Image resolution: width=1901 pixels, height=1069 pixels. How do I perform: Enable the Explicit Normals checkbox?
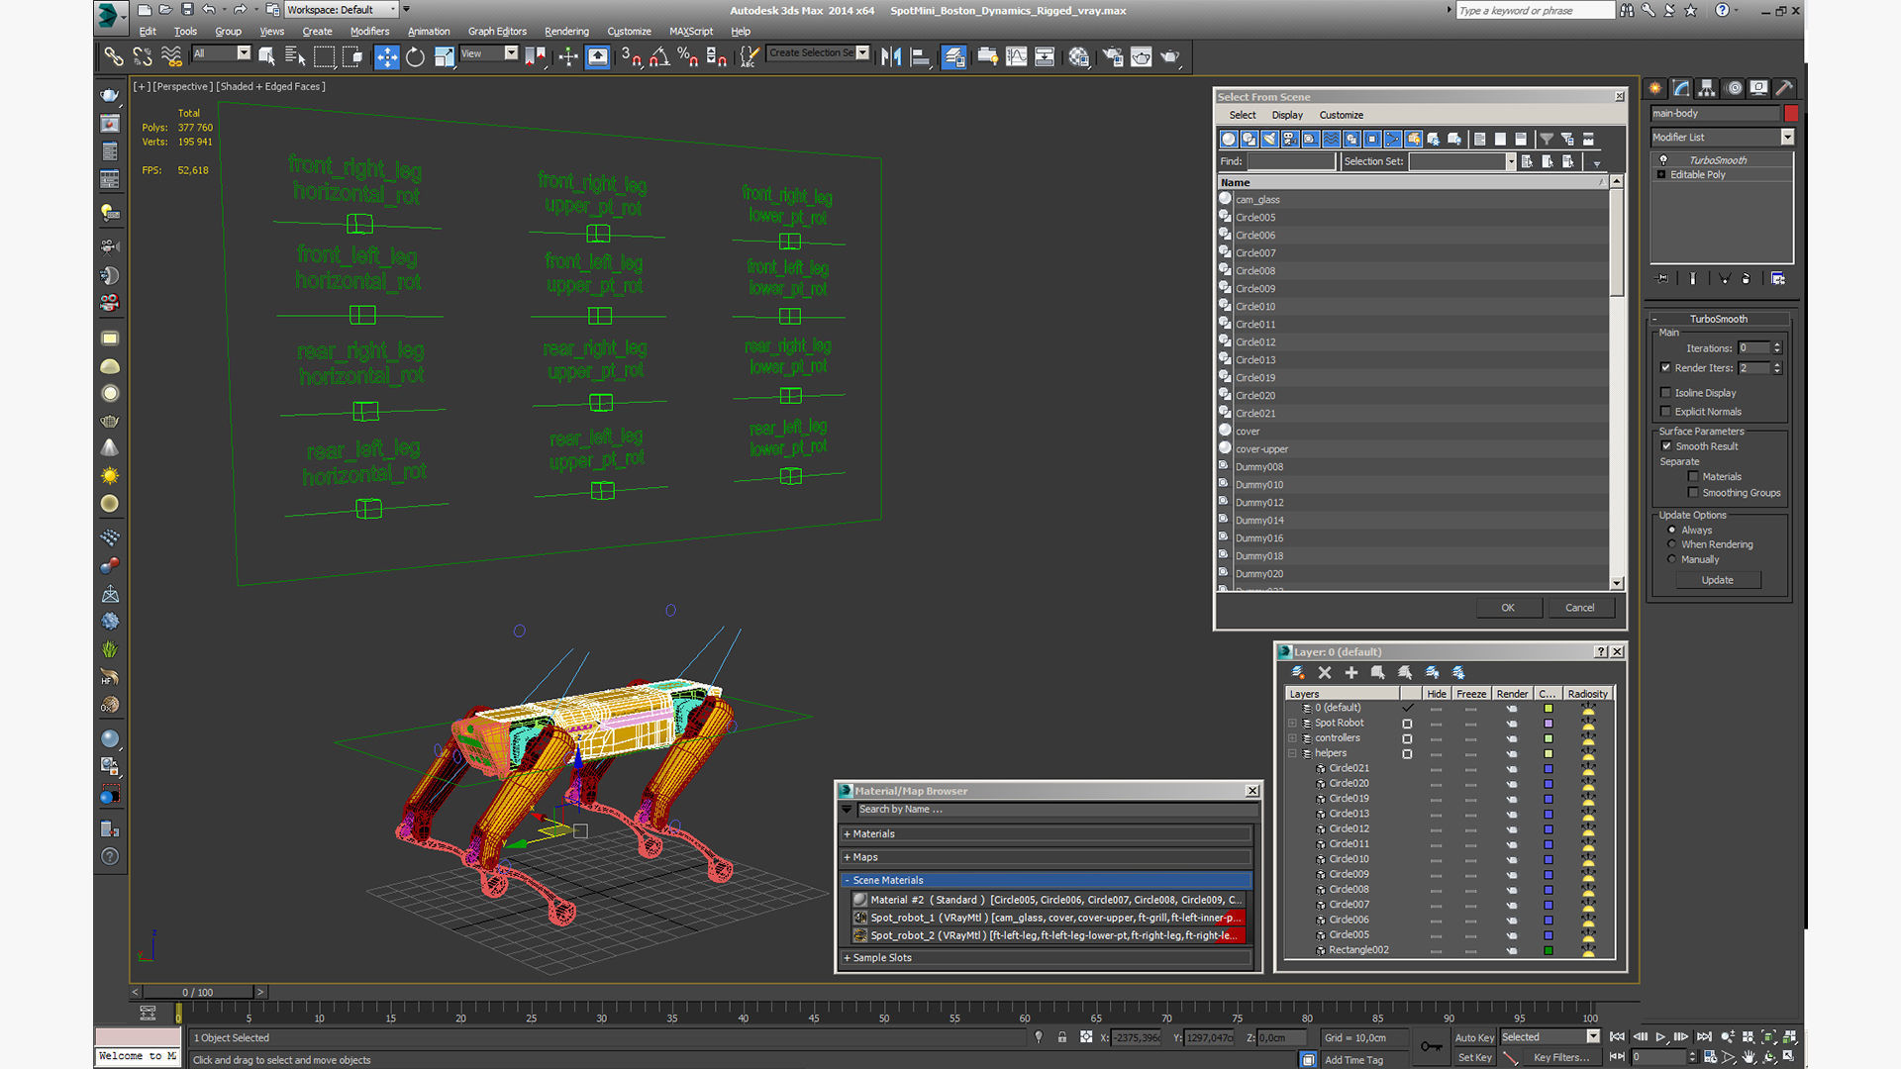pos(1665,412)
